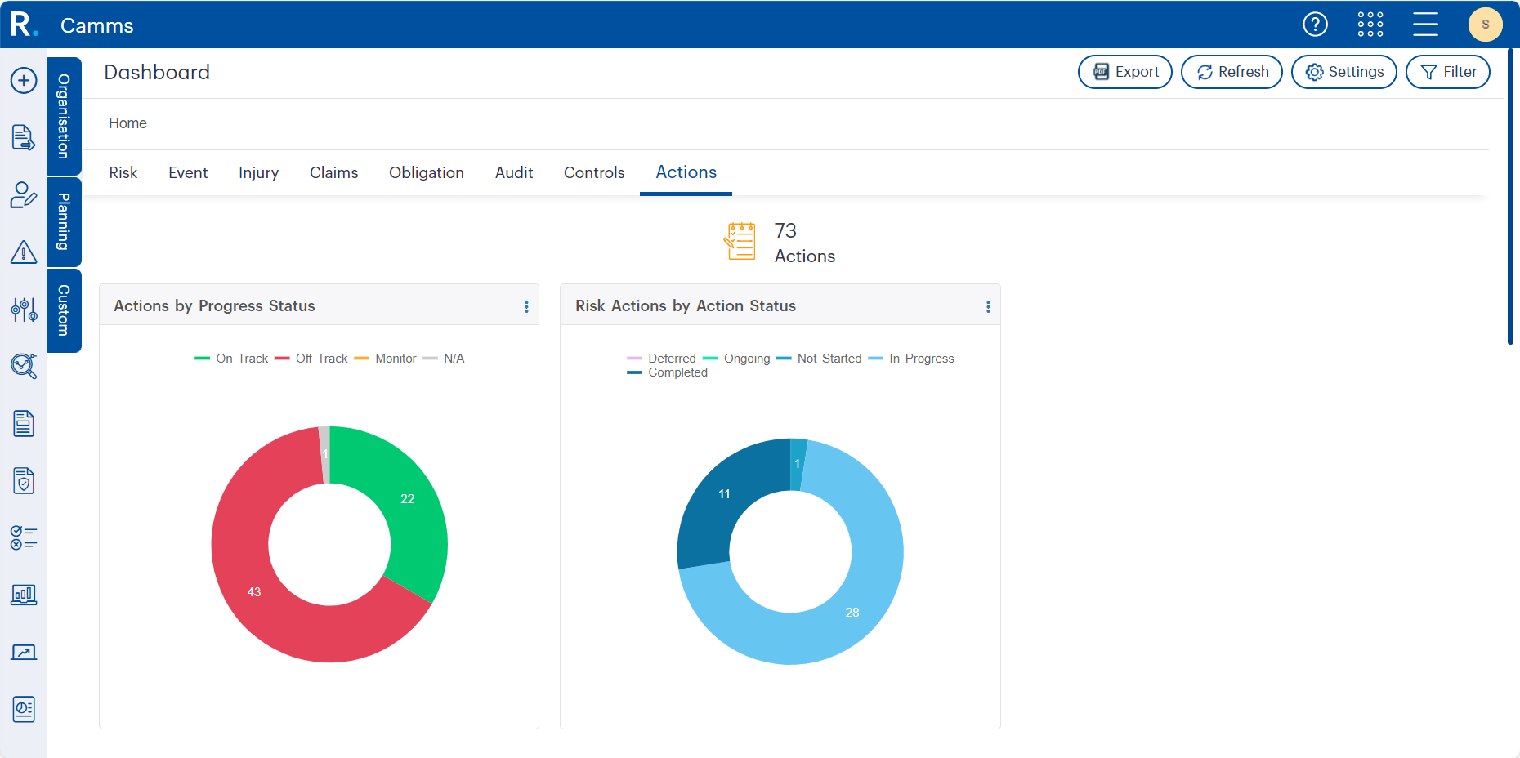This screenshot has height=758, width=1520.
Task: Toggle the Deferred legend item
Action: click(661, 359)
